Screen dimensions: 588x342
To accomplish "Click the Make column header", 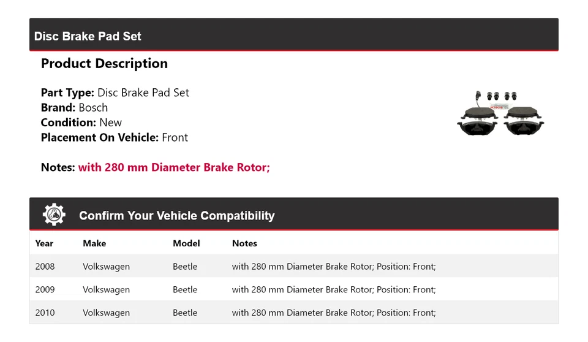I will click(94, 243).
